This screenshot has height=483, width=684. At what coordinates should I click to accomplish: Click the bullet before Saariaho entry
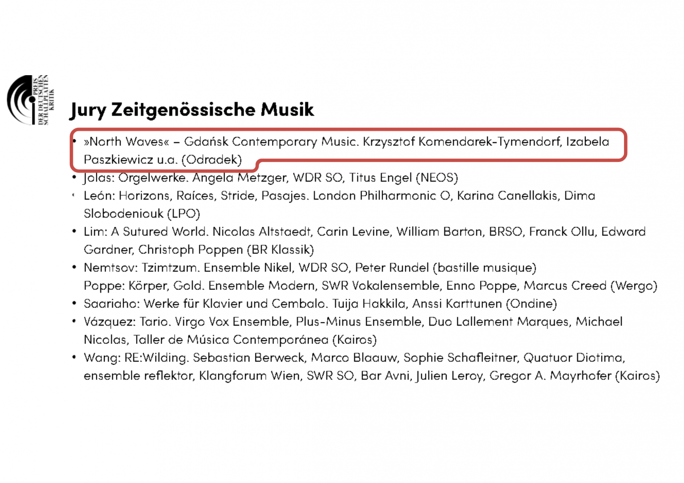(x=74, y=303)
